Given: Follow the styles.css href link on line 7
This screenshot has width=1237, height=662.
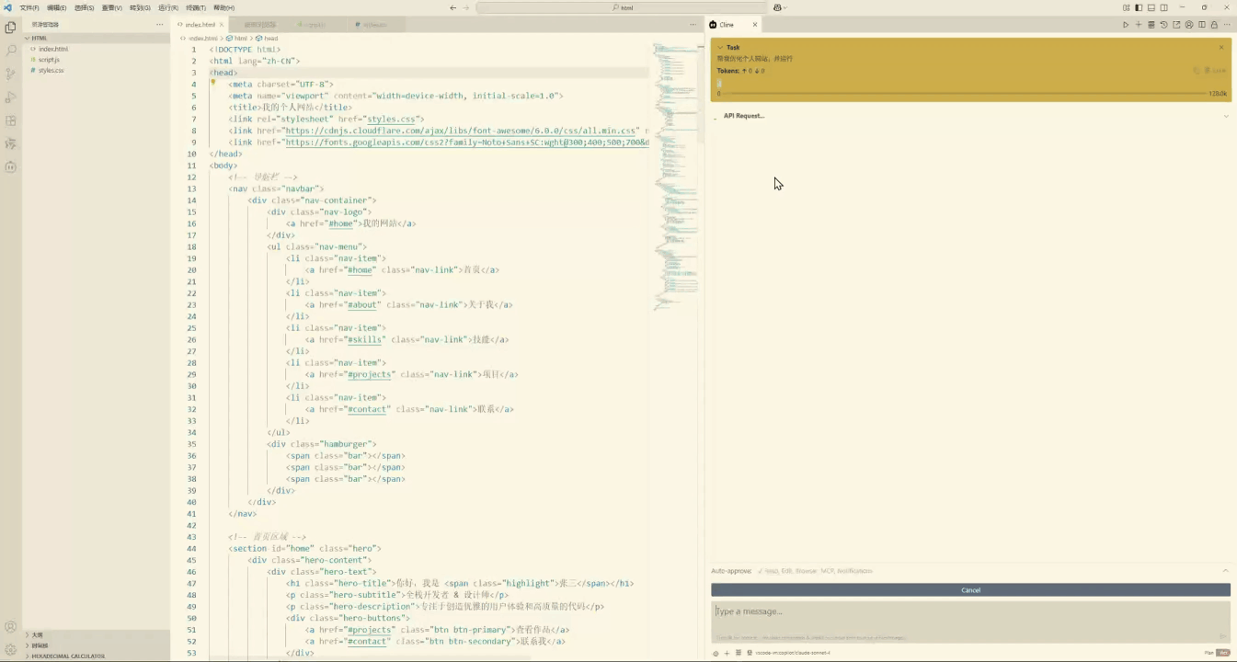Looking at the screenshot, I should point(391,119).
